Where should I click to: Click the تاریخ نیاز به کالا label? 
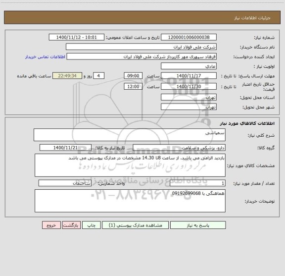click(110, 148)
